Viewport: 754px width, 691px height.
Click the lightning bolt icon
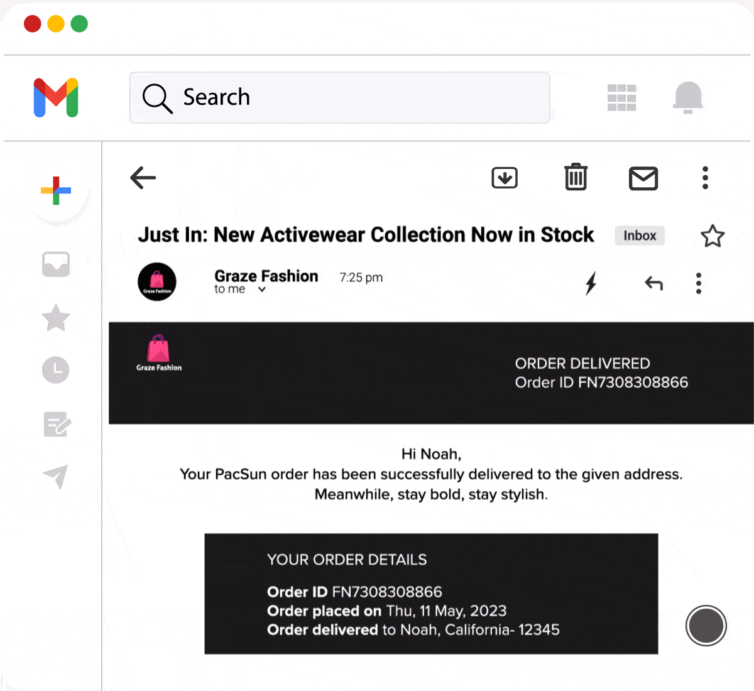tap(591, 283)
